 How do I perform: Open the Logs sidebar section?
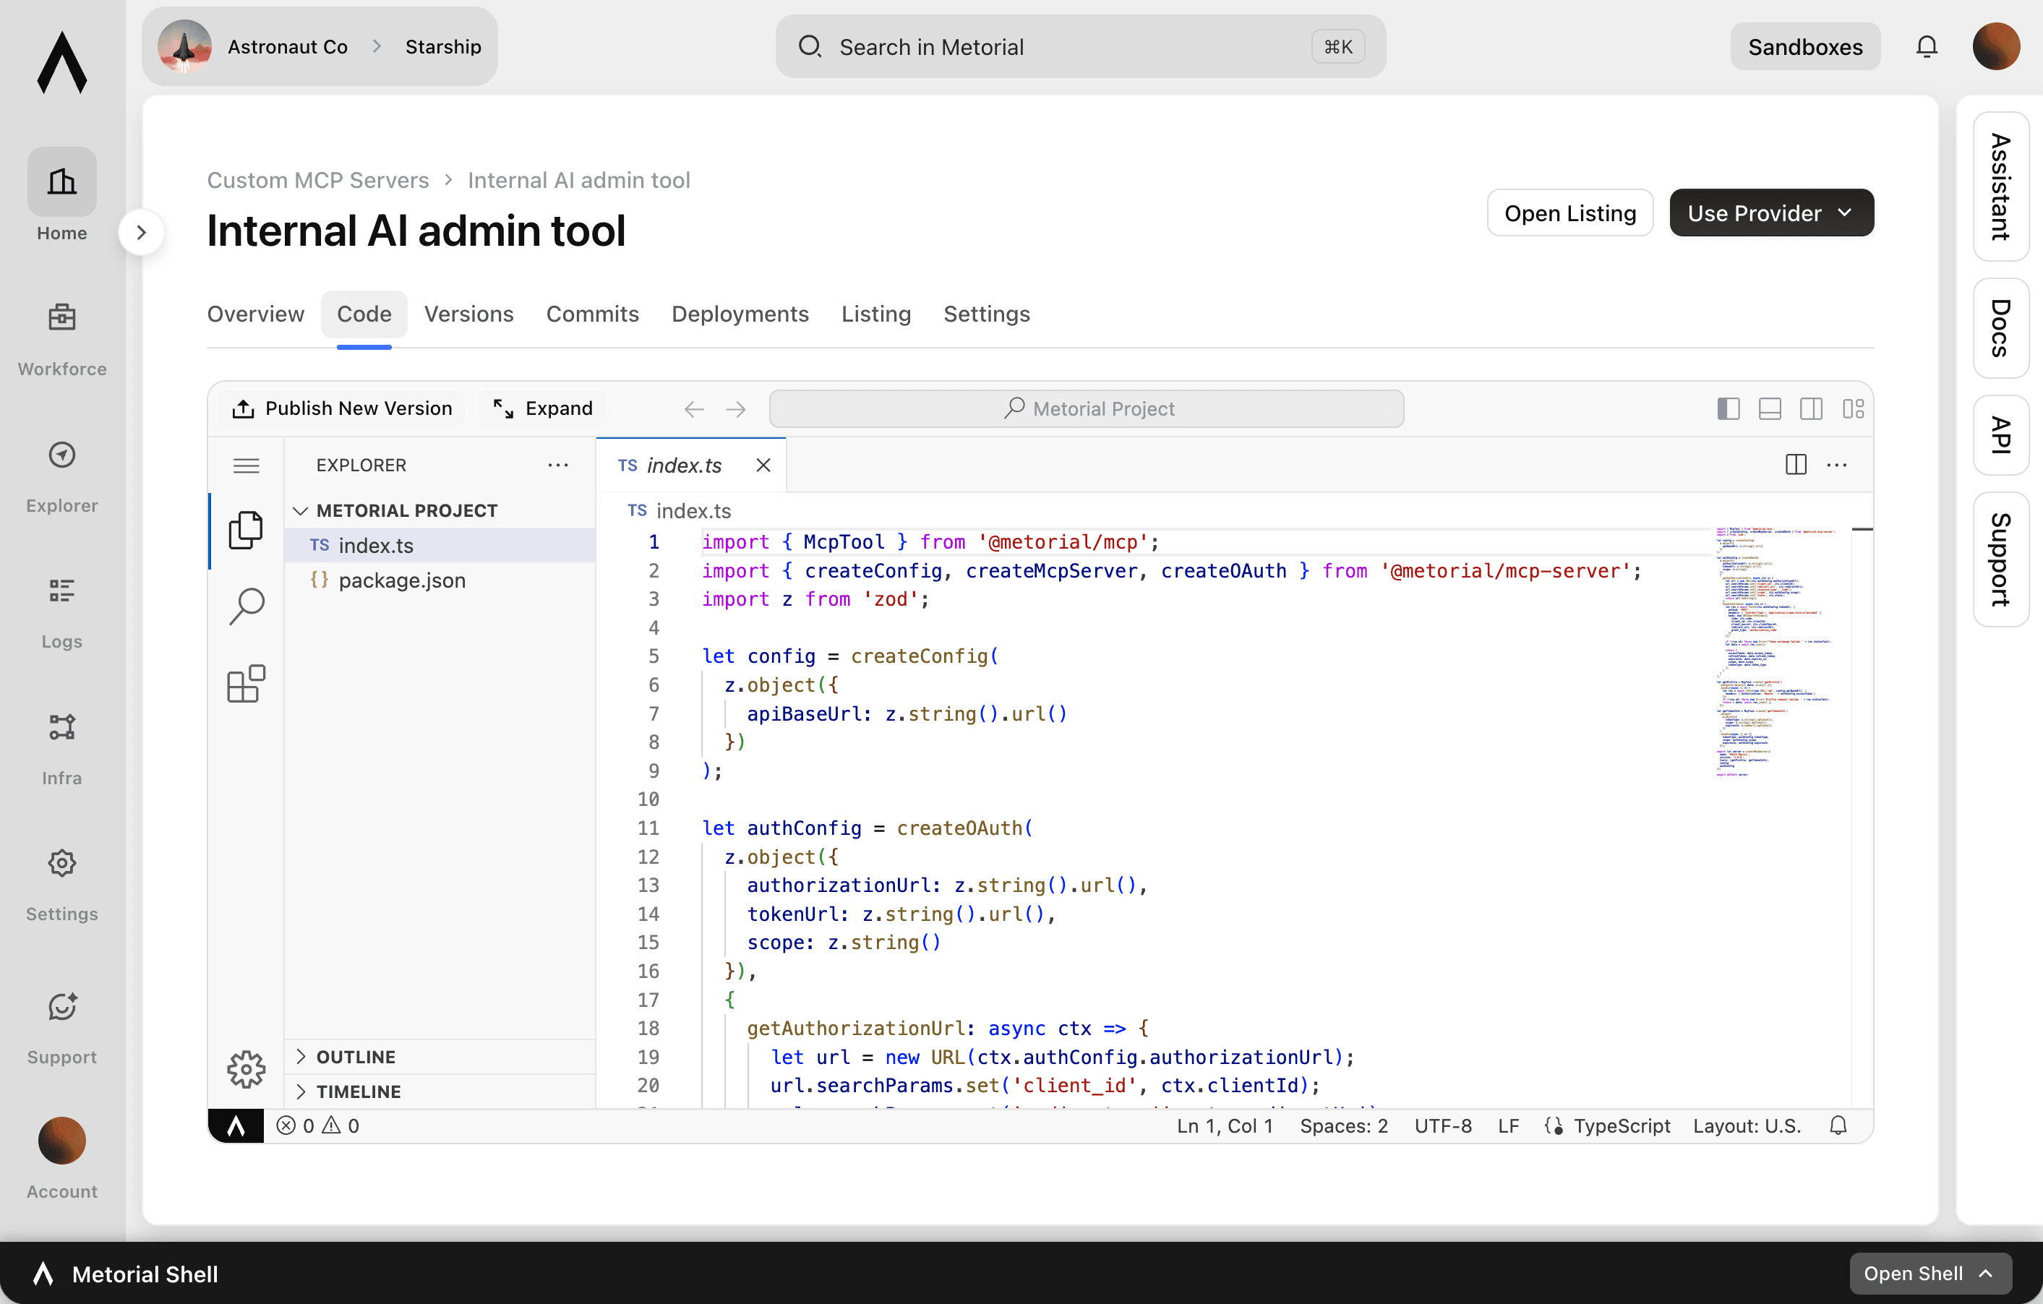62,612
